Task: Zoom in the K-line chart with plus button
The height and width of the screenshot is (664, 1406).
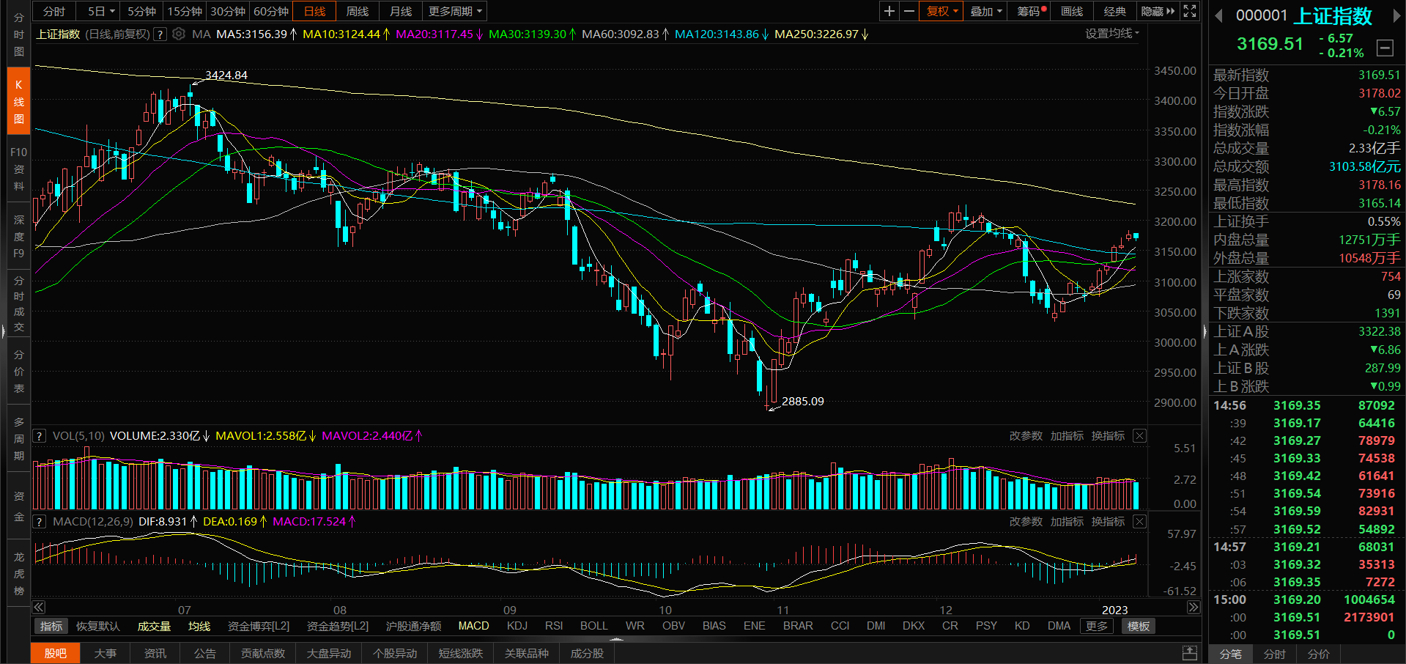Action: click(x=889, y=11)
